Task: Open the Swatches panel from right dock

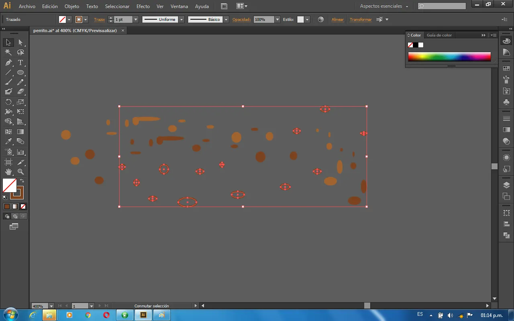Action: [506, 69]
